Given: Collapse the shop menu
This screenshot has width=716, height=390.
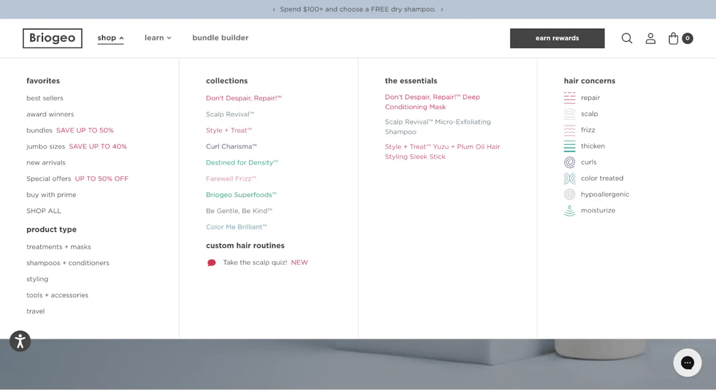Looking at the screenshot, I should (x=110, y=38).
